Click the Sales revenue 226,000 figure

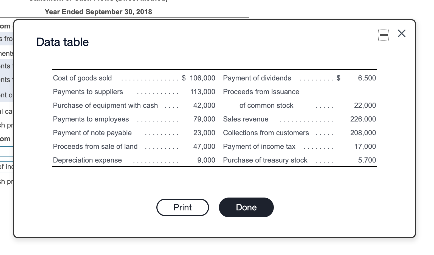363,119
